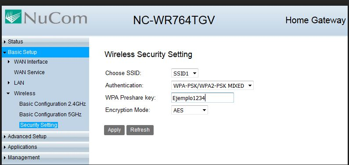Open Basic Configuration 2.4GHz
This screenshot has width=349, height=165.
click(53, 104)
